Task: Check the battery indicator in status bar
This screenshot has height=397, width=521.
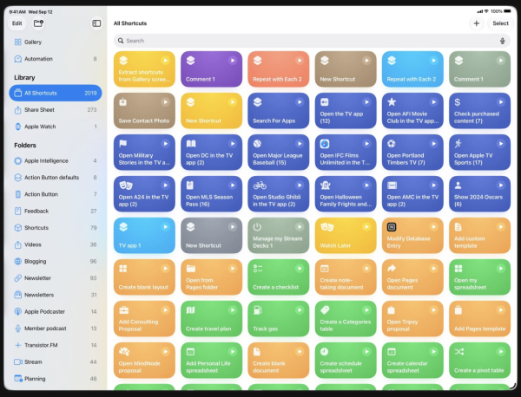Action: 507,11
